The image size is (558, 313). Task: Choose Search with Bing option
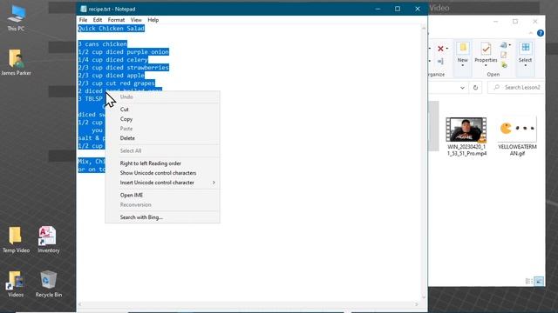[x=162, y=217]
